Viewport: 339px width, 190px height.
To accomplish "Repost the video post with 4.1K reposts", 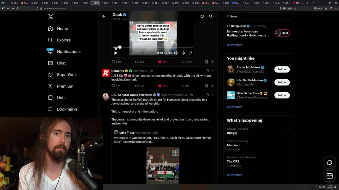I will click(140, 62).
